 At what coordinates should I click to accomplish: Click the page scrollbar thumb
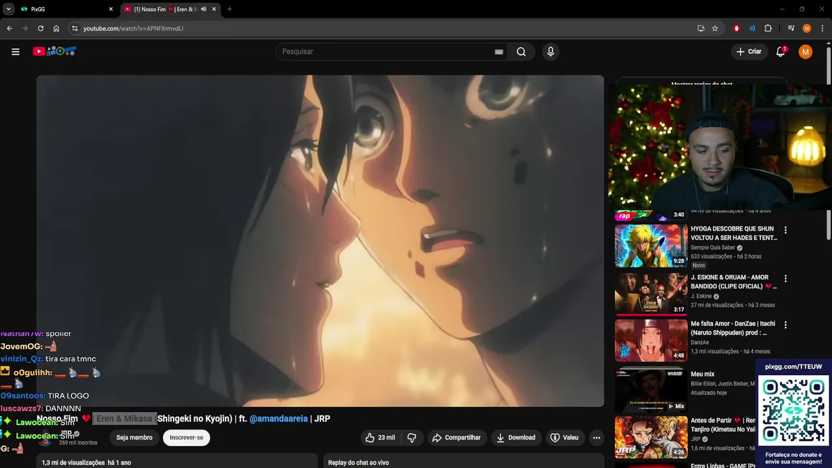coord(828,143)
